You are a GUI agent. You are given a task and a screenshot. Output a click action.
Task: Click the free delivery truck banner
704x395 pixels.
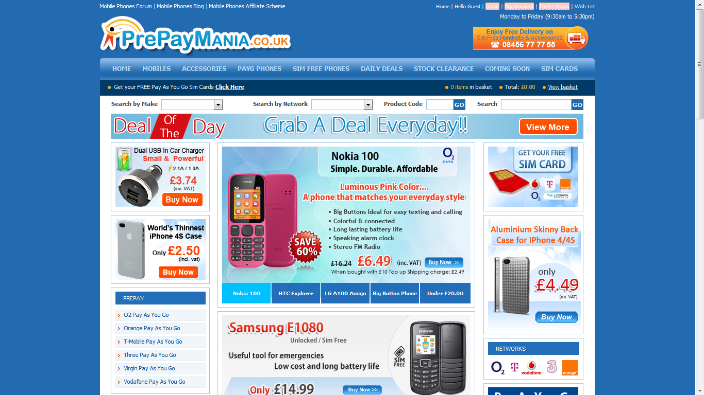click(530, 38)
